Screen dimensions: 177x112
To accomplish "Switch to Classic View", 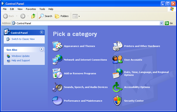I will point(23,39).
